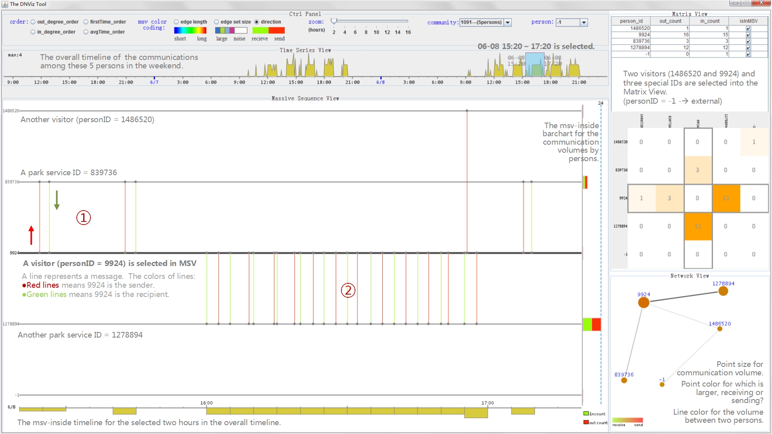The width and height of the screenshot is (772, 434).
Task: Click matrix cell 1278894 to 9924 (12)
Action: pos(698,226)
